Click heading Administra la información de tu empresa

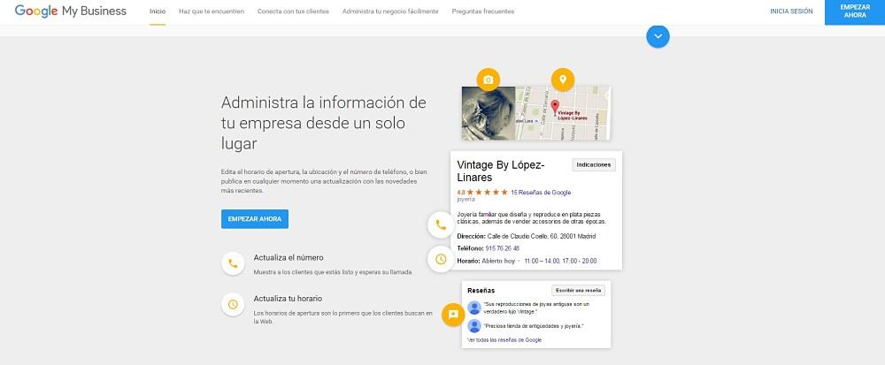pos(323,123)
